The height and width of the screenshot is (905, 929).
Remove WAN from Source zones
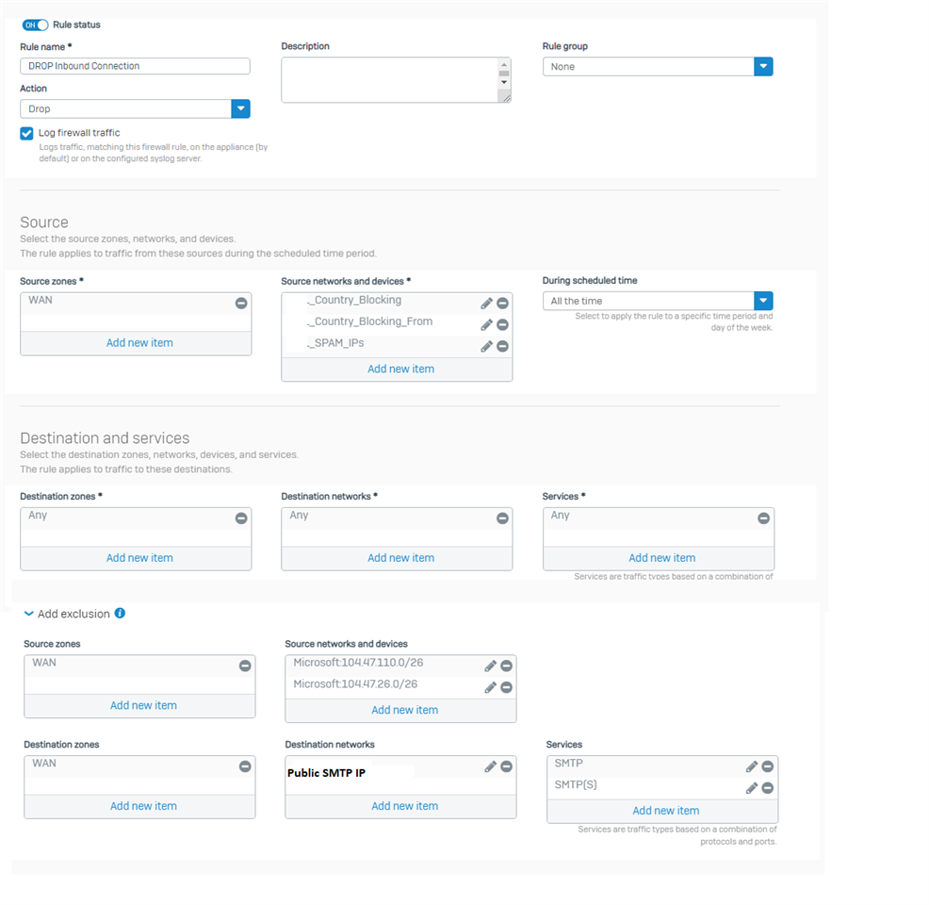click(241, 303)
